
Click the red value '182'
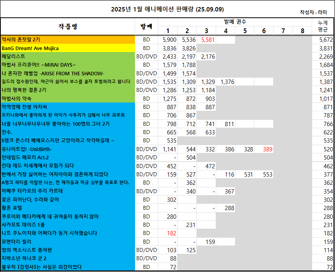point(172,233)
